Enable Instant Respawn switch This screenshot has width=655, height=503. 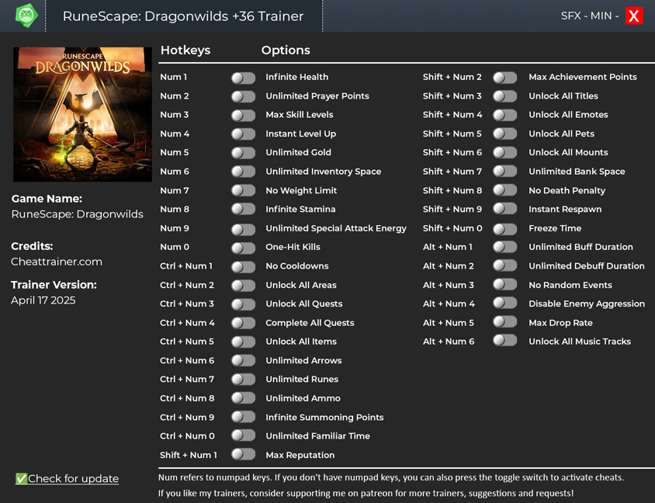pos(505,209)
